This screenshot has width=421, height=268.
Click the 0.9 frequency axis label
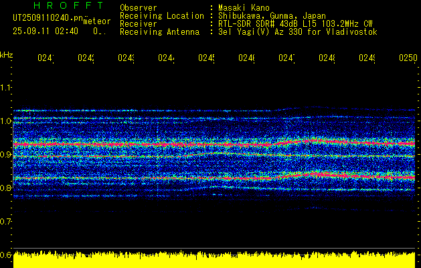tap(5, 155)
